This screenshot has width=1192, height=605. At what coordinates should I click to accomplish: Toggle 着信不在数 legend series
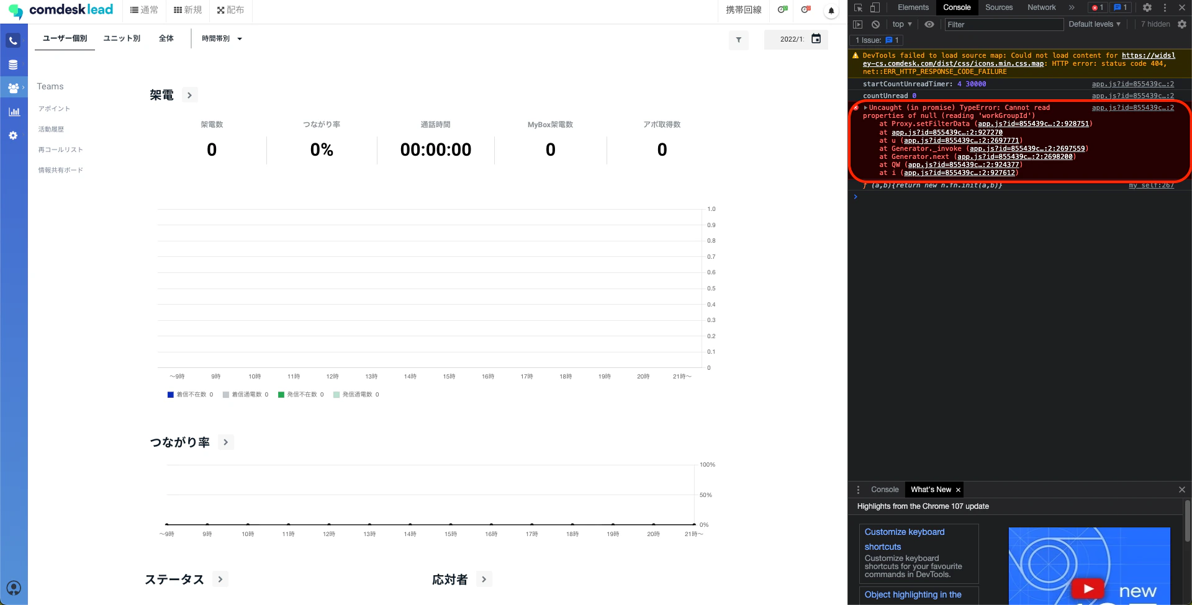(x=190, y=395)
